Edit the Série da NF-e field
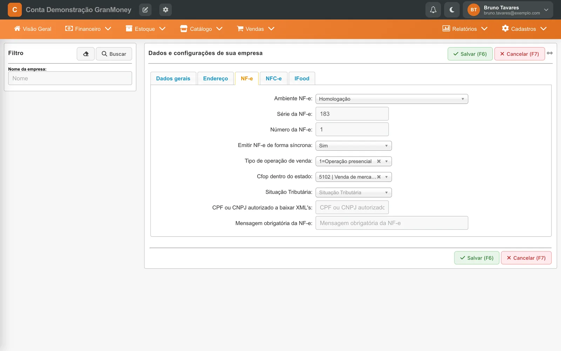Image resolution: width=561 pixels, height=351 pixels. tap(352, 114)
